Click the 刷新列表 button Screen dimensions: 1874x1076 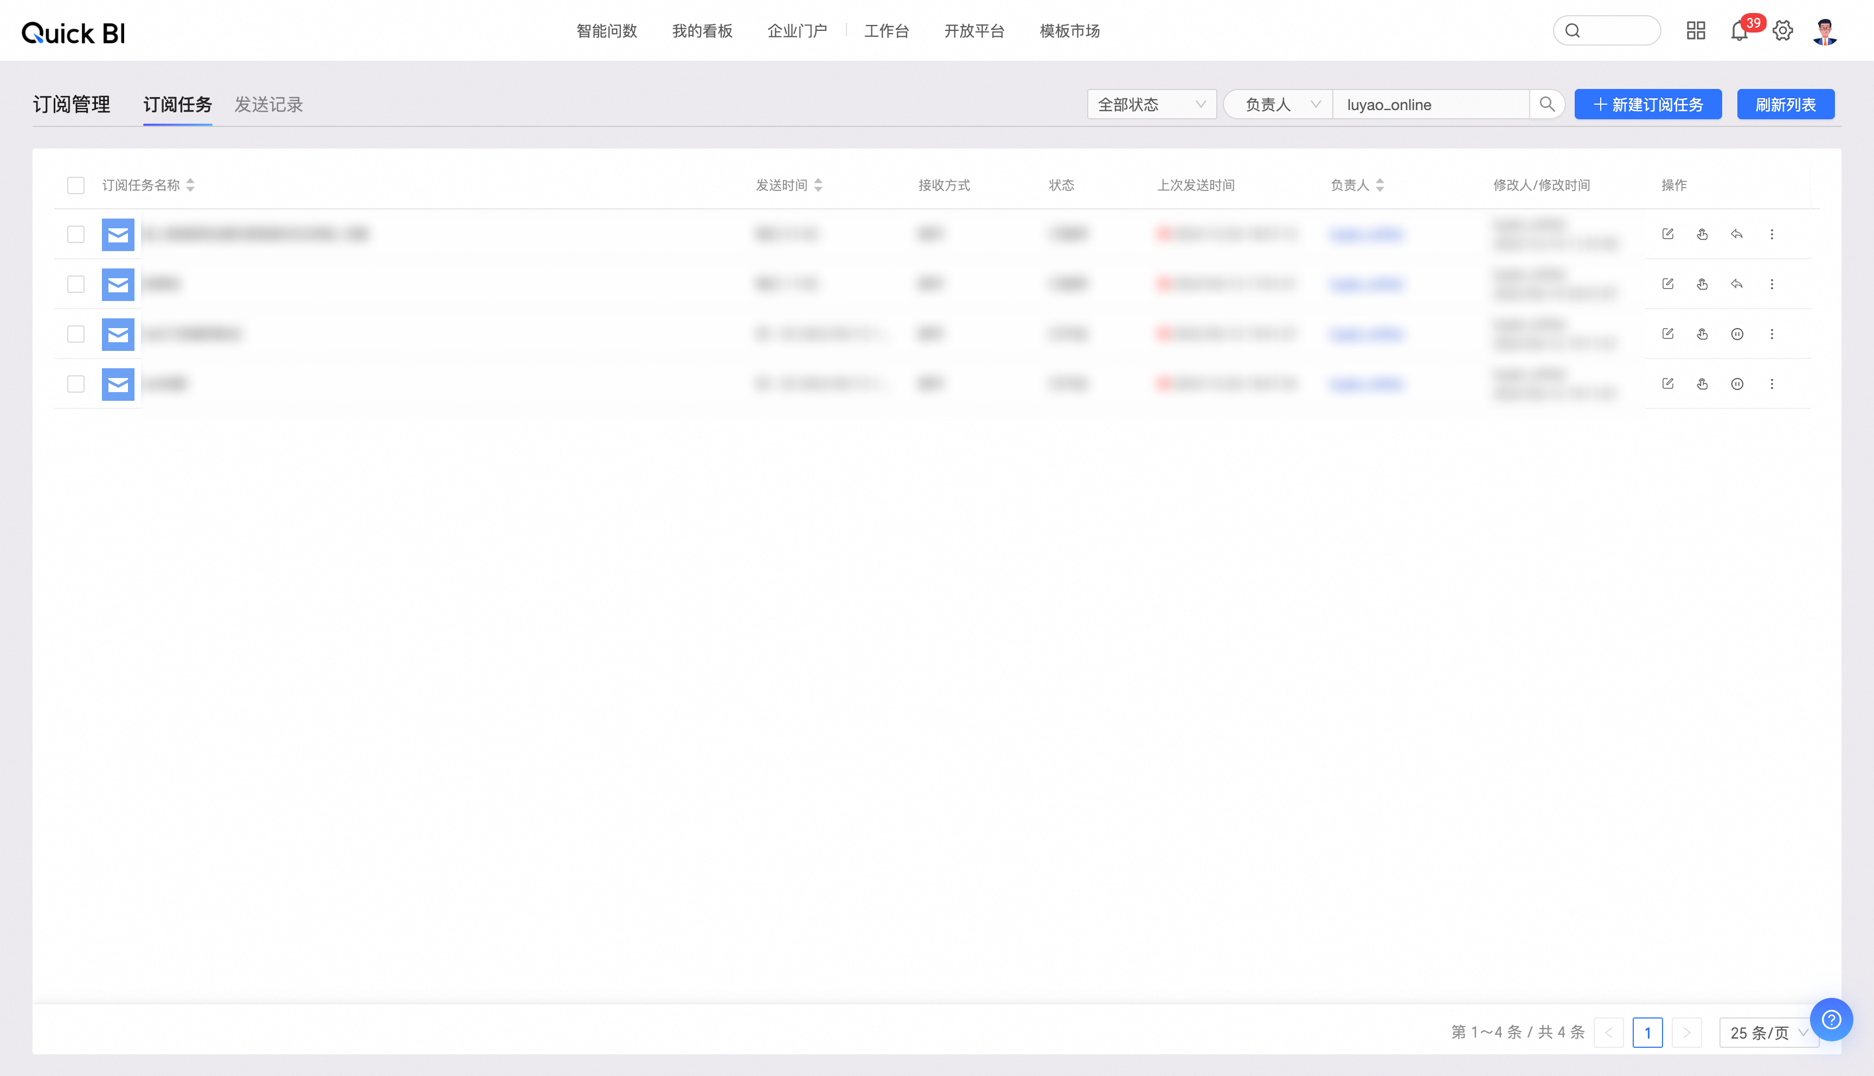pyautogui.click(x=1785, y=104)
